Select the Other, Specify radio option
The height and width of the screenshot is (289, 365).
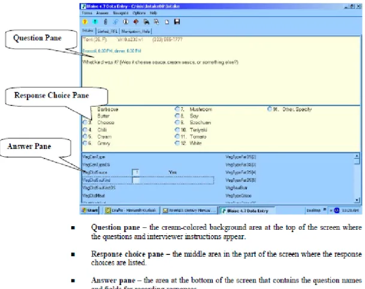(270, 109)
